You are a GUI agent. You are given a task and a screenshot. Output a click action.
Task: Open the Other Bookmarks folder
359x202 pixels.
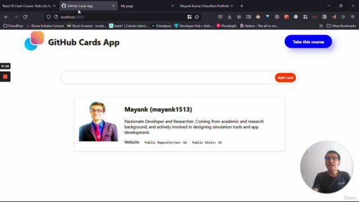point(341,26)
